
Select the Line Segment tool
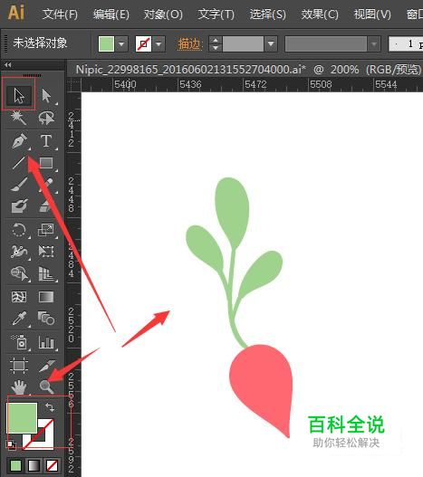tap(19, 163)
